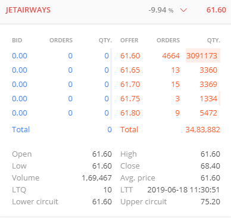Click the LTT timestamp 2019-06-18 11:30:51
This screenshot has width=231, height=218.
183,190
